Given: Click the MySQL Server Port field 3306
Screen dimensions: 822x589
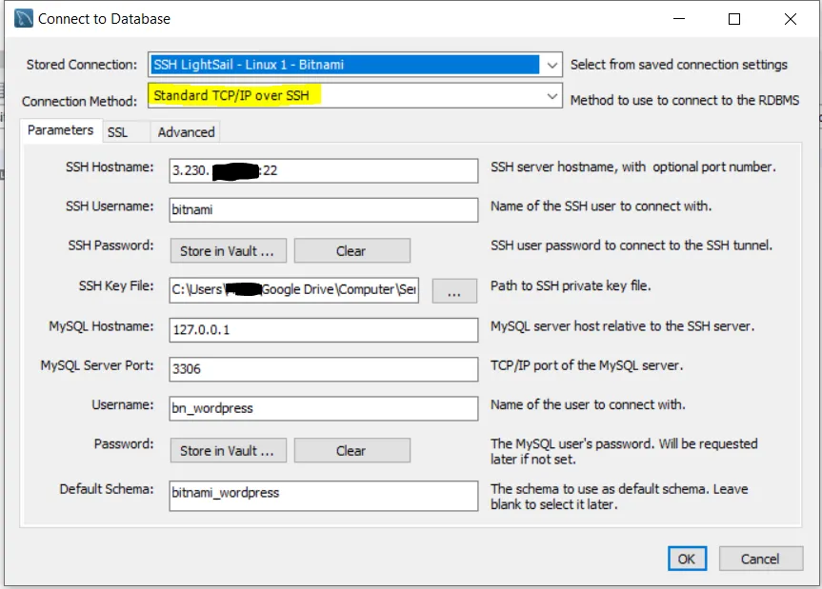Looking at the screenshot, I should tap(324, 369).
